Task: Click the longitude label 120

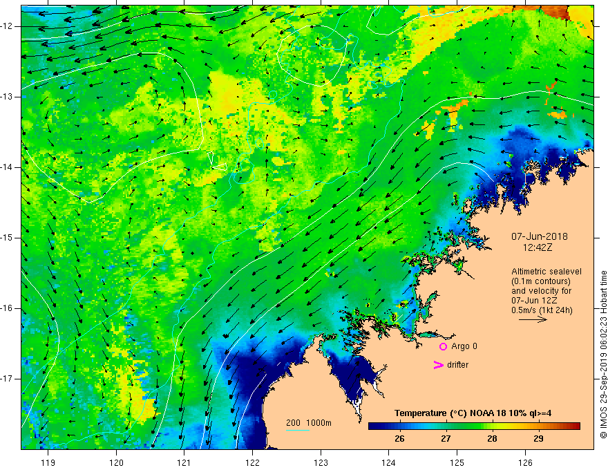Action: pyautogui.click(x=116, y=462)
